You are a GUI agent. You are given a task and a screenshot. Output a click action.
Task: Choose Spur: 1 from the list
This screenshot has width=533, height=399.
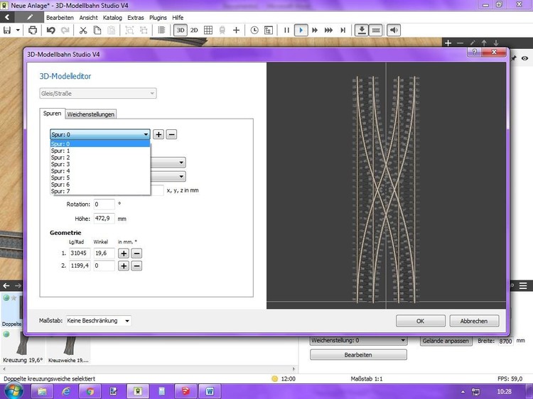coord(100,151)
